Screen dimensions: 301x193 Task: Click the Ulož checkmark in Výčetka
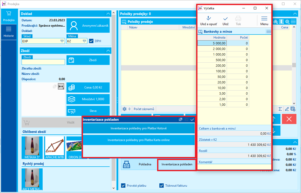pyautogui.click(x=226, y=21)
